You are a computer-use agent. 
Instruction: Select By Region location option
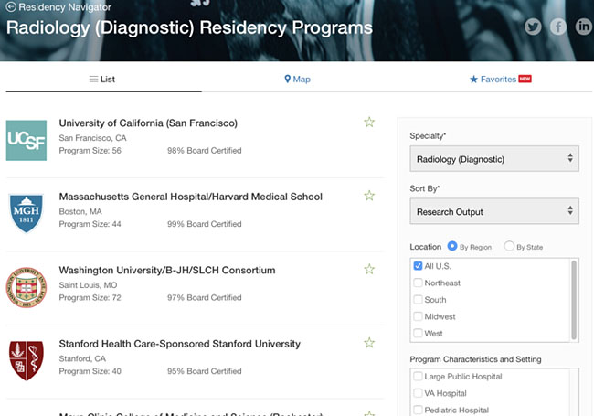pyautogui.click(x=452, y=246)
